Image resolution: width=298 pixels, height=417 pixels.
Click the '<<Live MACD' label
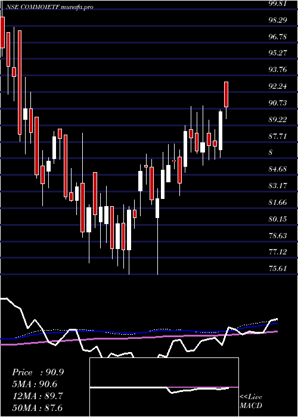[251, 401]
